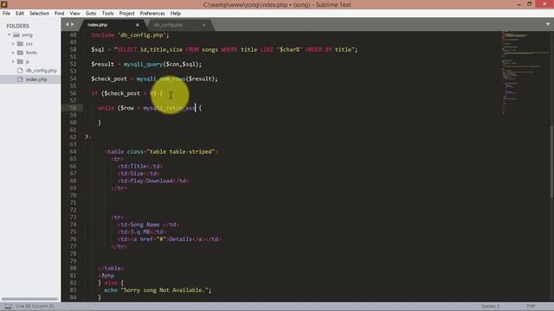Click the Sorry song Not Available string
Screen dimensions: 554x311
(164, 290)
